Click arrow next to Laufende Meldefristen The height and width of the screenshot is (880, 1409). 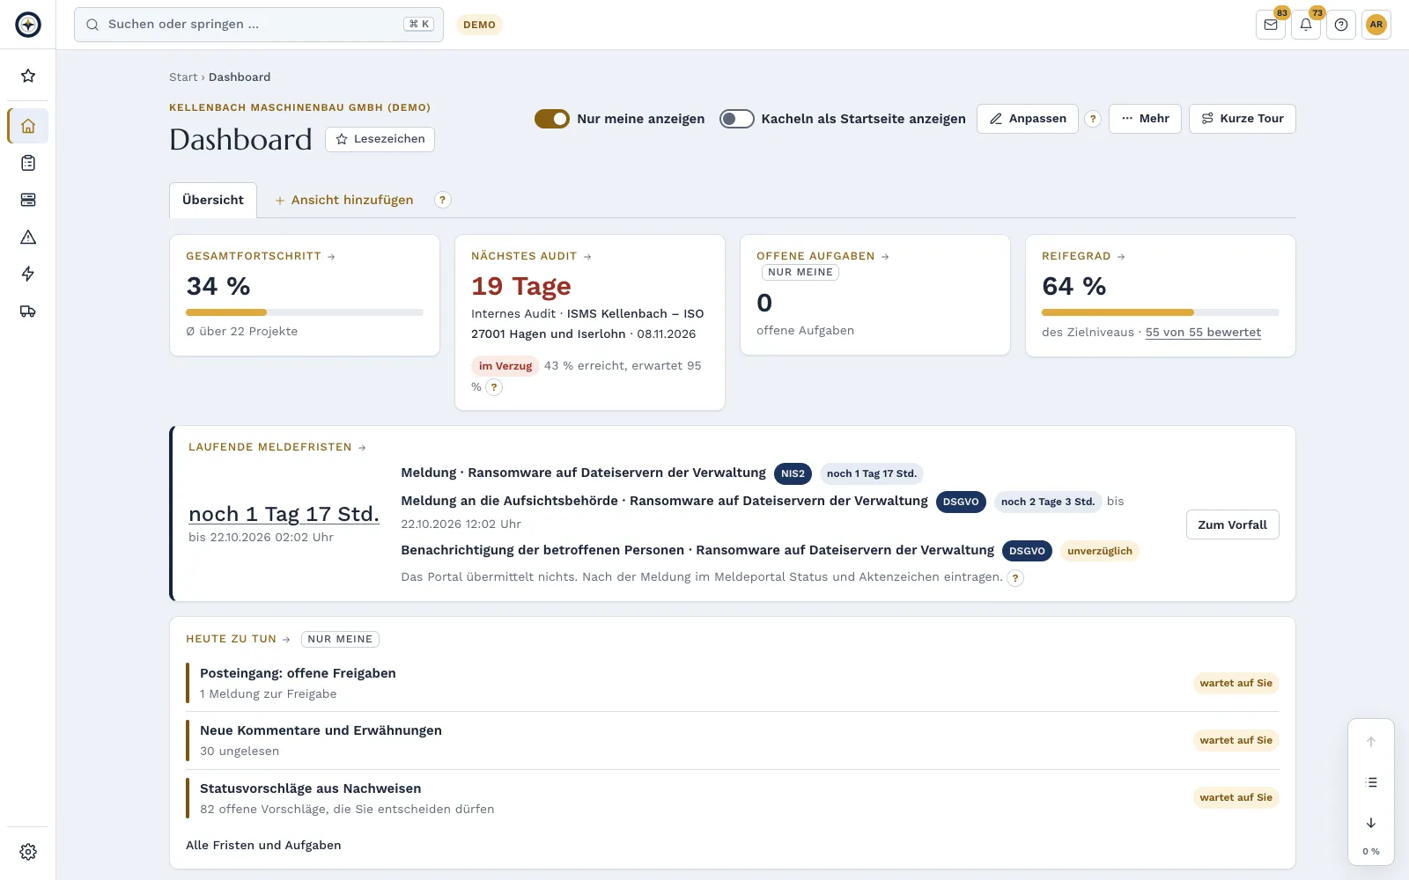pyautogui.click(x=362, y=448)
